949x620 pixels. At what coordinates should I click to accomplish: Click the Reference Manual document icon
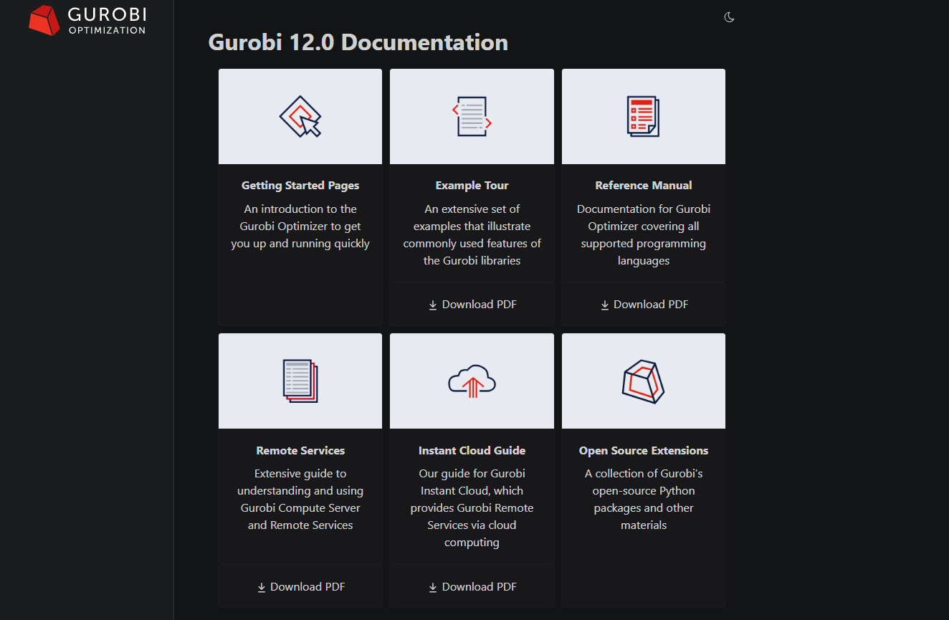(644, 116)
